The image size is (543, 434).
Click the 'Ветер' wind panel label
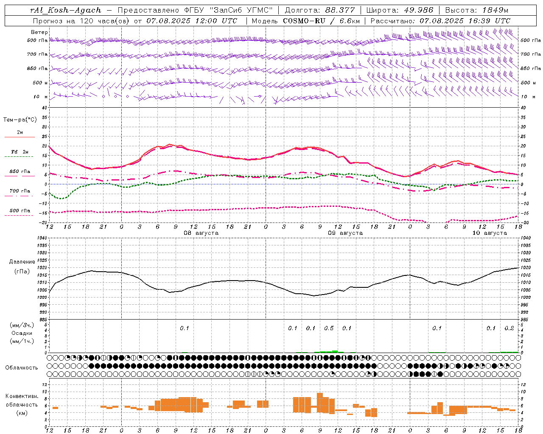[x=39, y=32]
